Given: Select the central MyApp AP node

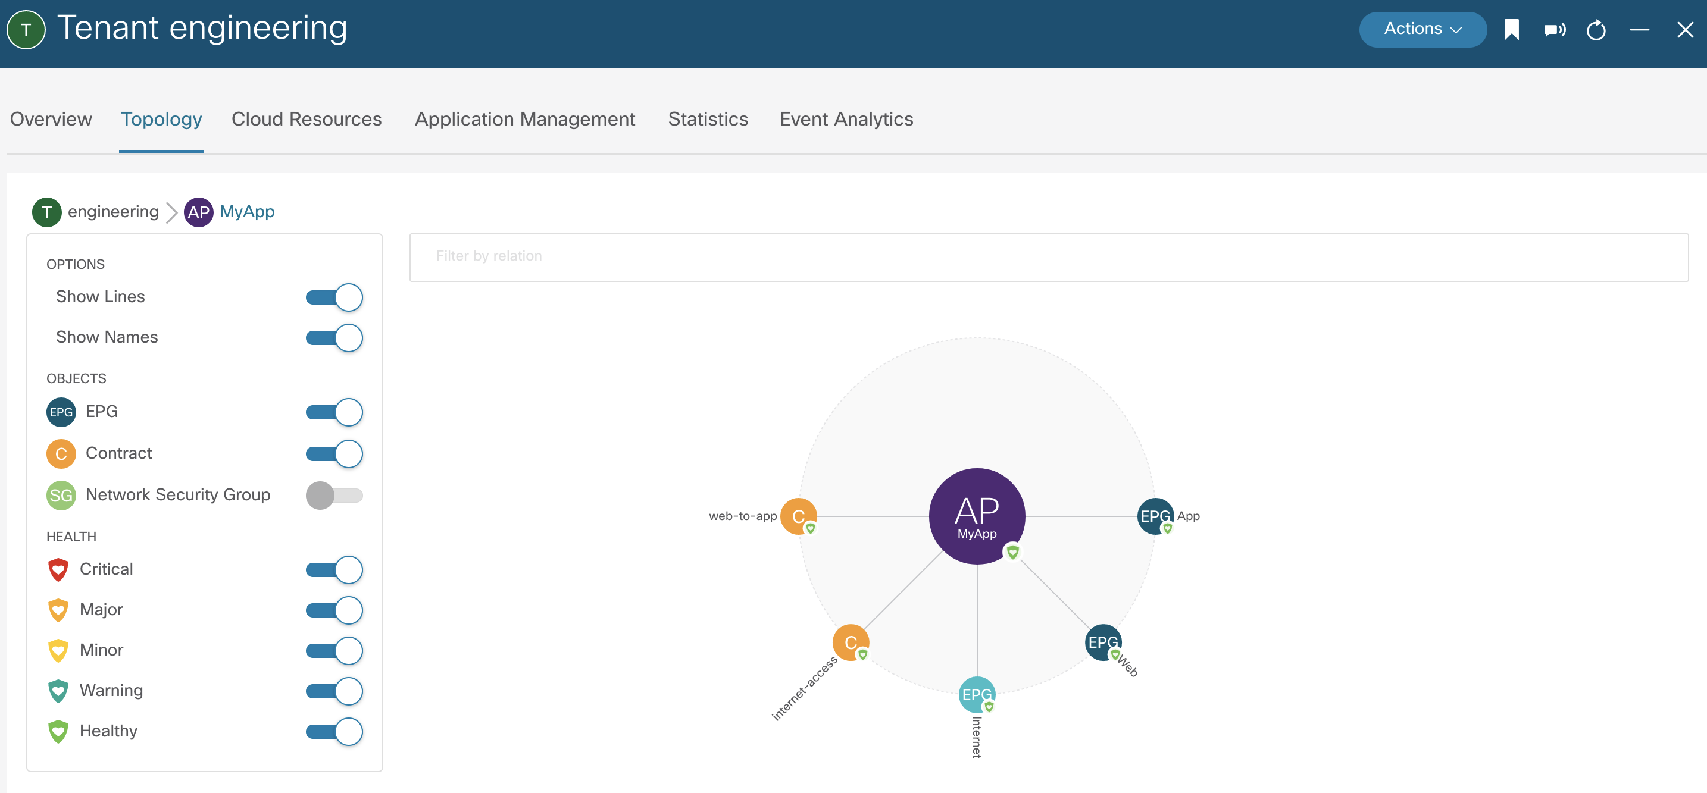Looking at the screenshot, I should point(976,515).
